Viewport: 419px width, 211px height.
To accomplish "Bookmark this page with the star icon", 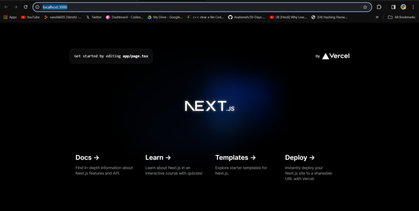I will (365, 7).
